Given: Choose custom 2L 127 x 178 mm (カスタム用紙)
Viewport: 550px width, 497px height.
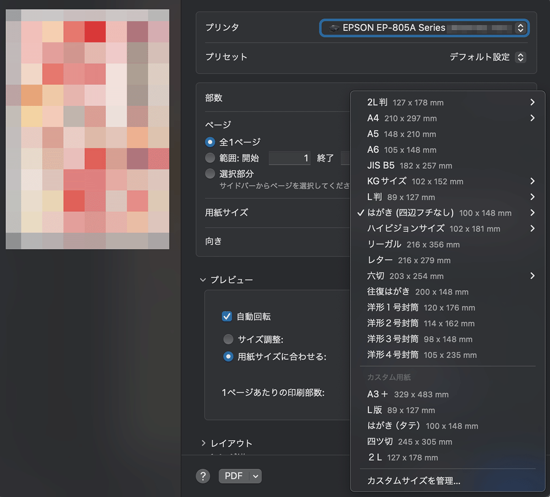Looking at the screenshot, I should (448, 457).
